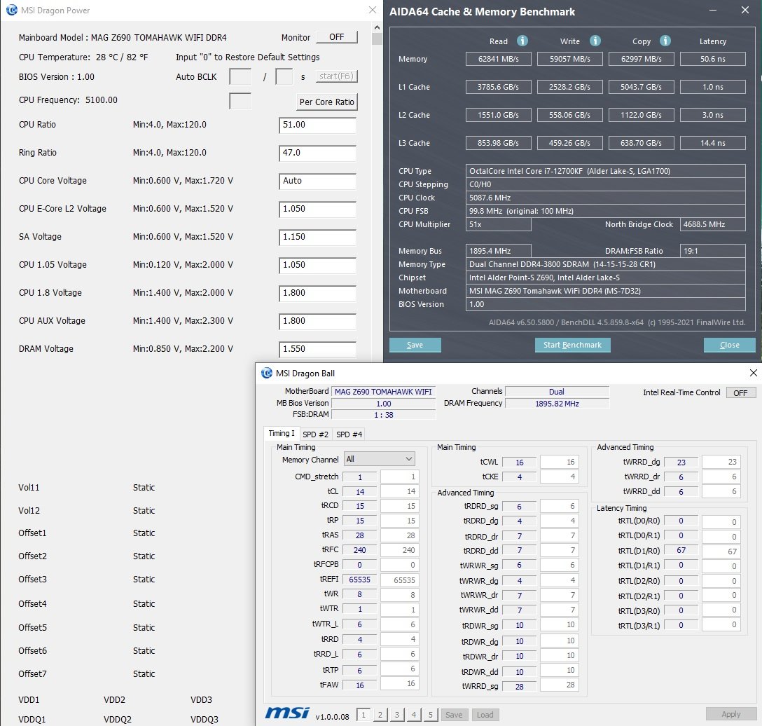
Task: Click the L1 Cache Write value 2528.2 GB/s
Action: pos(569,87)
